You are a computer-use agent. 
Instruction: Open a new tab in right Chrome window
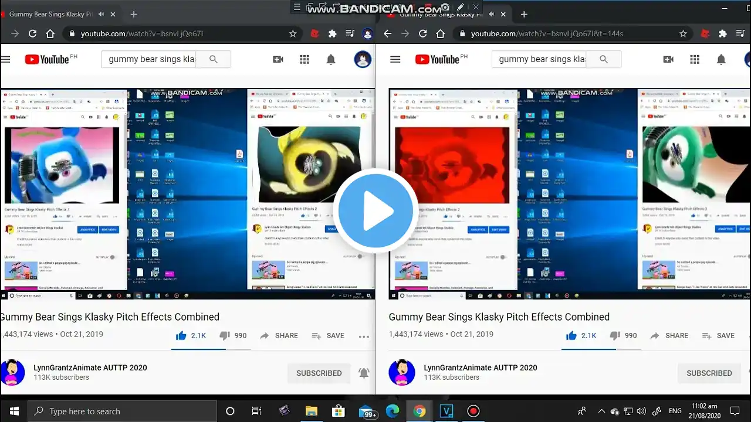coord(524,14)
